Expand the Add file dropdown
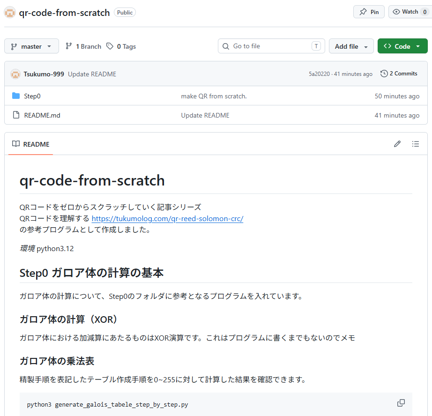Image resolution: width=432 pixels, height=416 pixels. (351, 46)
